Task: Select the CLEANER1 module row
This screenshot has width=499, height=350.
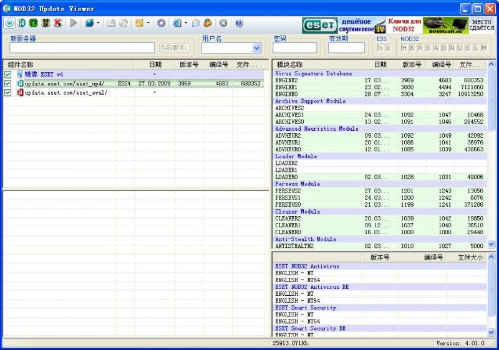Action: click(x=380, y=225)
